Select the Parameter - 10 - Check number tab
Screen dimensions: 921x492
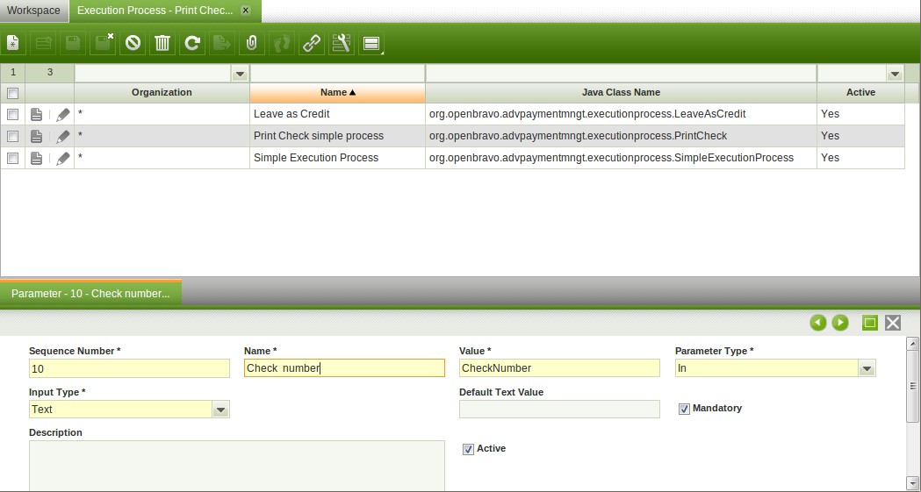pyautogui.click(x=90, y=294)
